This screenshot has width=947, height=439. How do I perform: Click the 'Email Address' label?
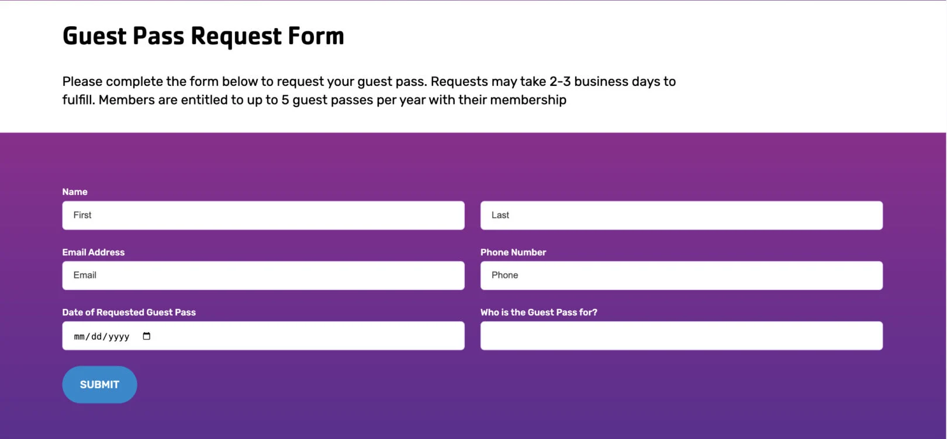pyautogui.click(x=94, y=252)
